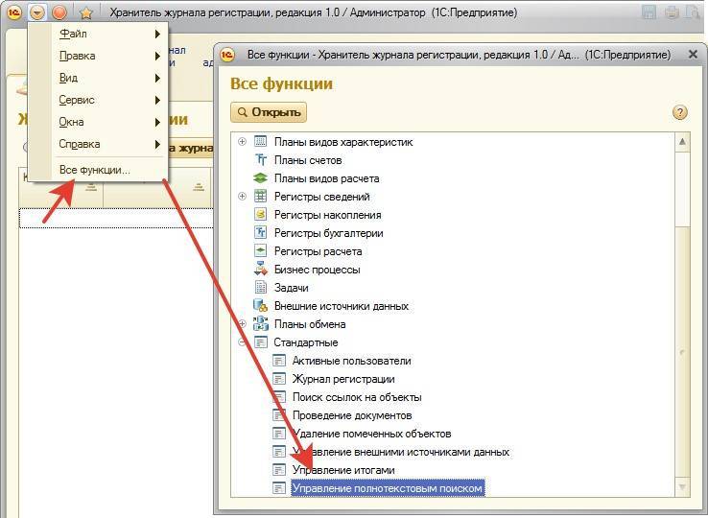Select Управление полнотекстовым поиском item

[387, 488]
